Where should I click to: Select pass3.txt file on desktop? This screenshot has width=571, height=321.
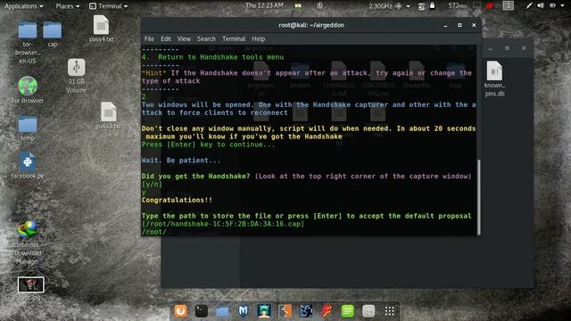[x=109, y=115]
